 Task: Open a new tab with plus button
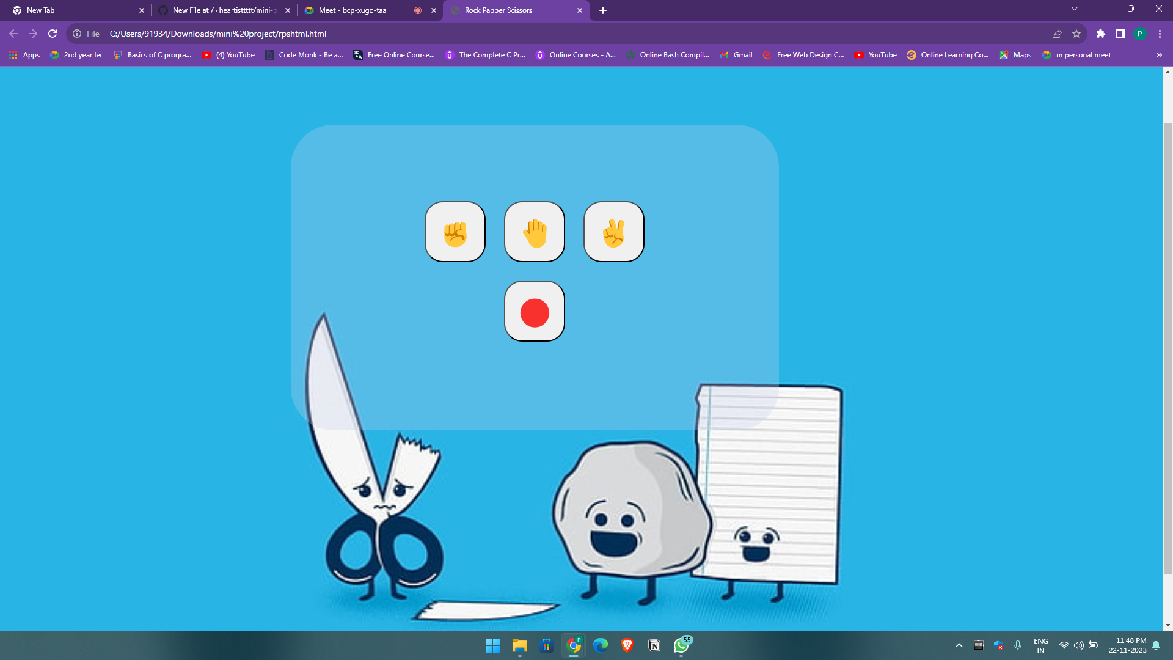603,10
